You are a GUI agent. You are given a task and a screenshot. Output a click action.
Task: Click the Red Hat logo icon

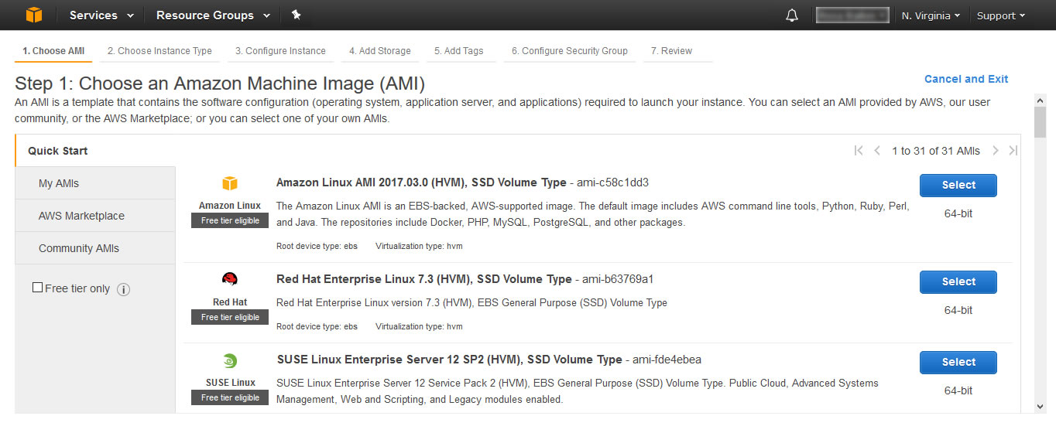[230, 279]
